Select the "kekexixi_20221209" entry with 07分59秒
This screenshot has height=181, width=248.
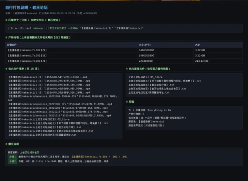click(58, 108)
